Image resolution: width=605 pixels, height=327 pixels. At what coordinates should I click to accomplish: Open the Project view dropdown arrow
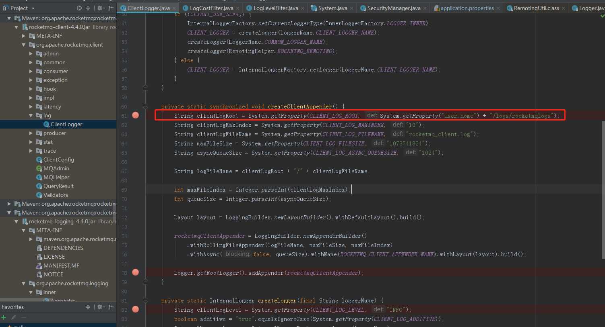33,8
